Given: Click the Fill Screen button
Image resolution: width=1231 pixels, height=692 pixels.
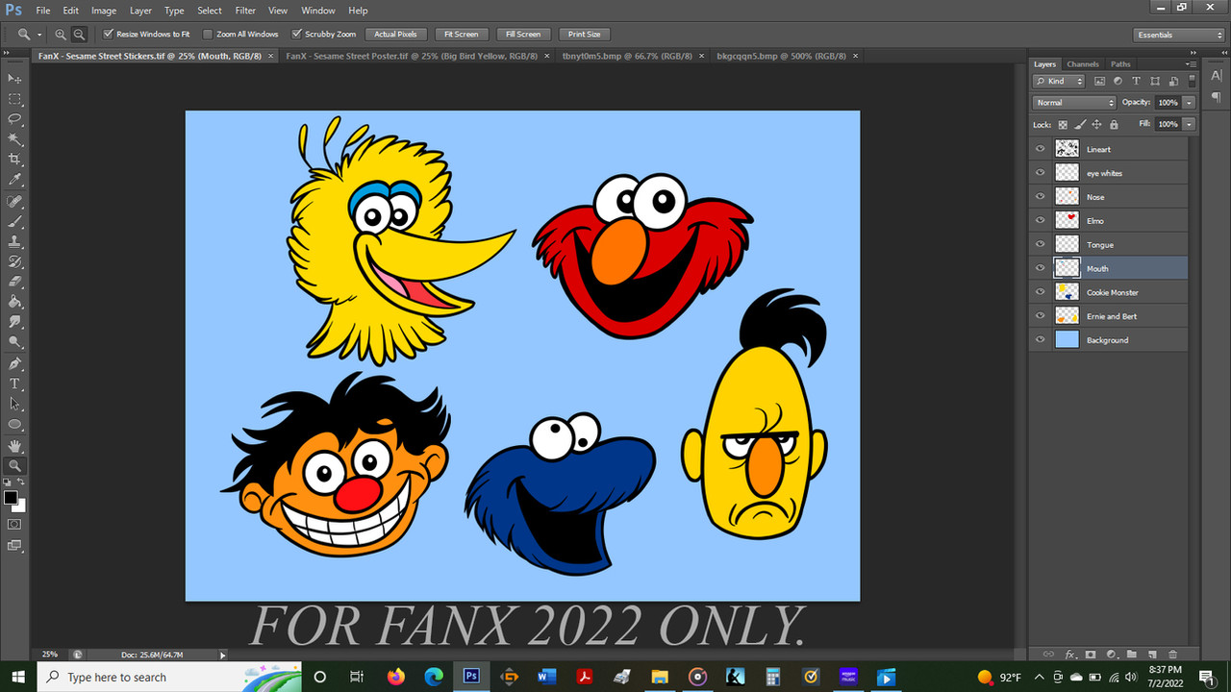Looking at the screenshot, I should point(523,34).
